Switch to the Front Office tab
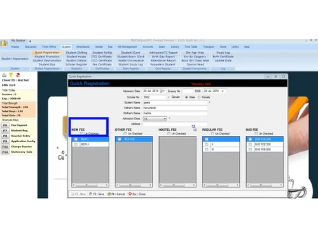 click(49, 47)
